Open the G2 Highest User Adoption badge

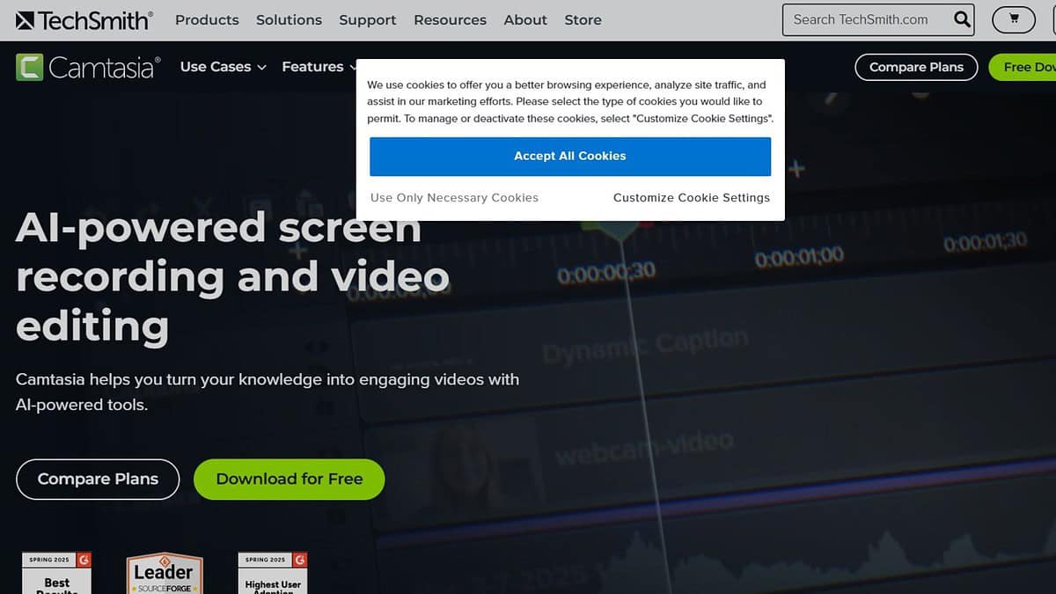pyautogui.click(x=273, y=573)
